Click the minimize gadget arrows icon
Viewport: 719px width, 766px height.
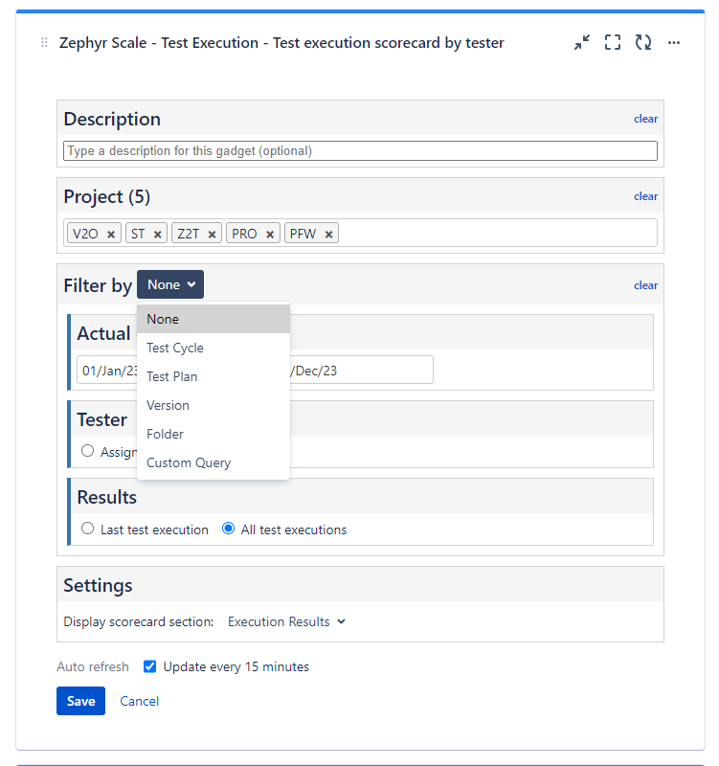582,42
